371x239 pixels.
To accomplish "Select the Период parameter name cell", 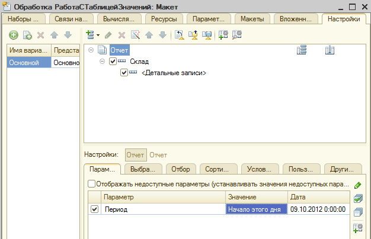I will [163, 209].
